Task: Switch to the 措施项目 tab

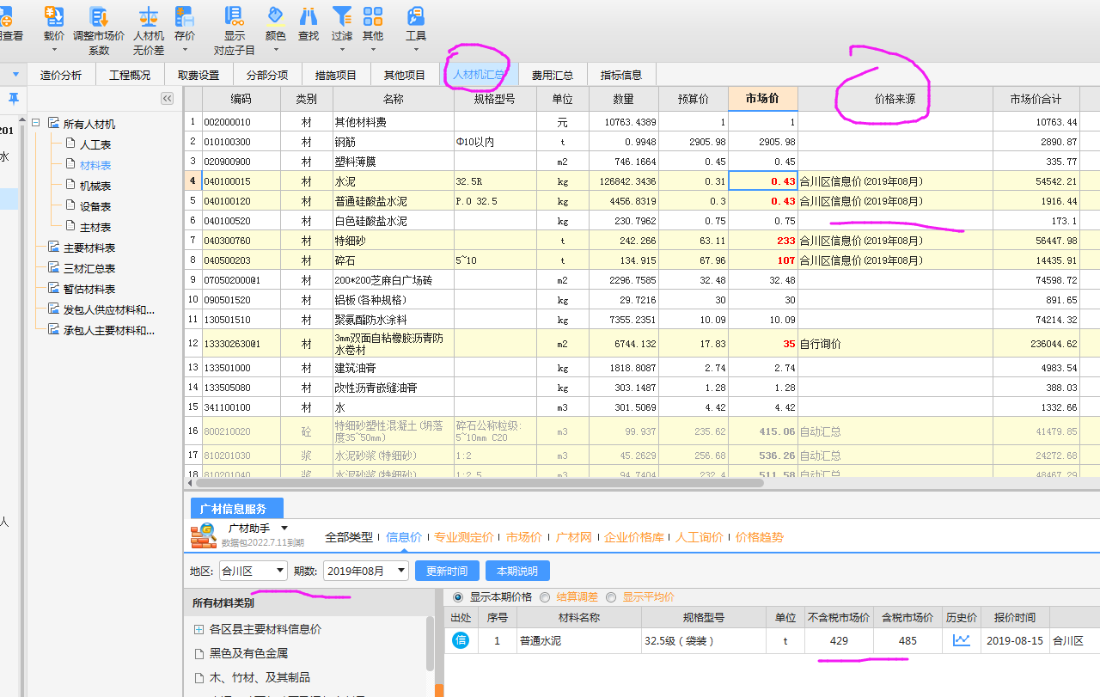Action: tap(336, 75)
